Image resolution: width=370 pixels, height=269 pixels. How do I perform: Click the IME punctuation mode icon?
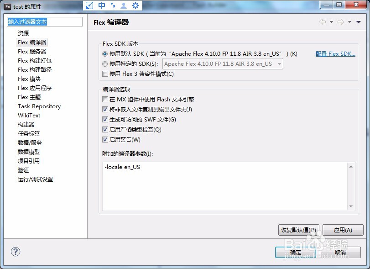[113, 5]
